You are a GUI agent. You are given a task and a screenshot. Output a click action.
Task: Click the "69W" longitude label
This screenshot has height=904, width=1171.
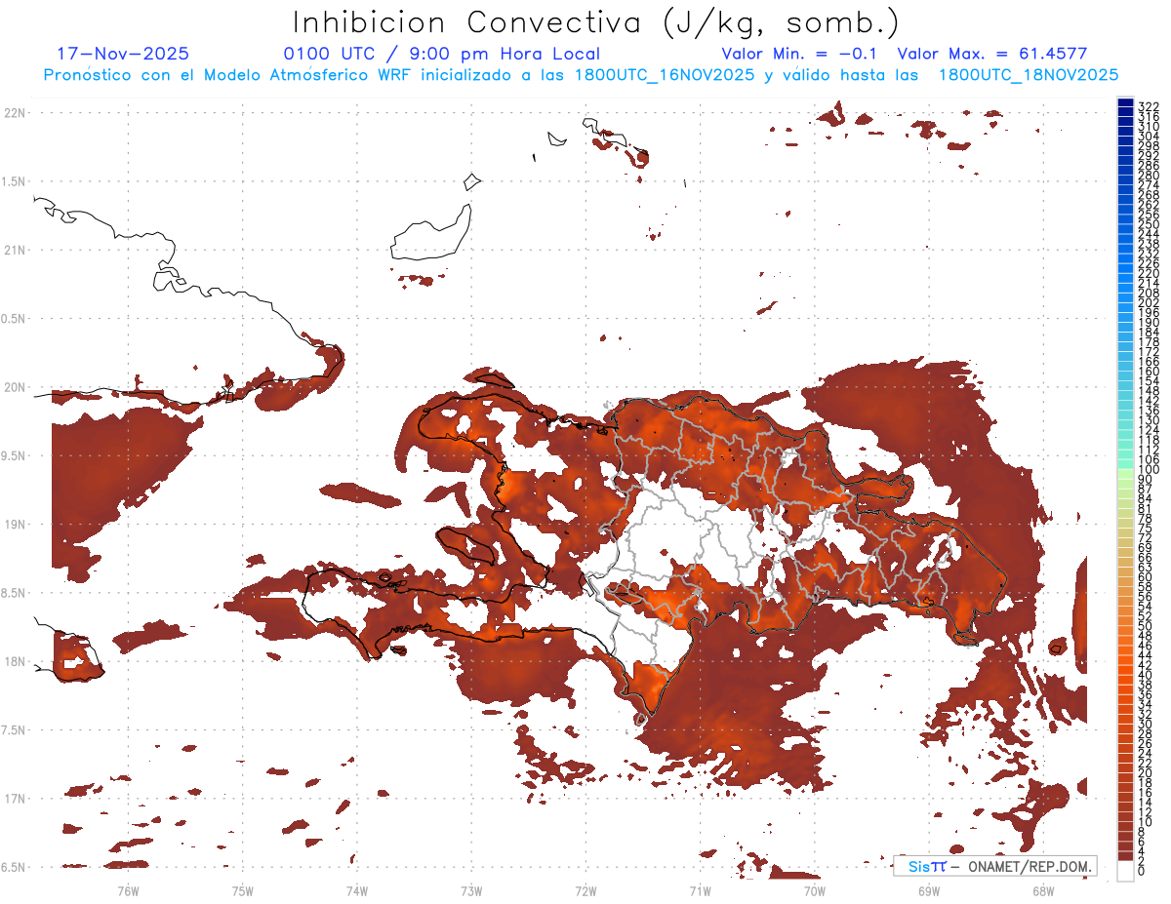(929, 890)
